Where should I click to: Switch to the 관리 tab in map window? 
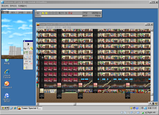pos(29,12)
